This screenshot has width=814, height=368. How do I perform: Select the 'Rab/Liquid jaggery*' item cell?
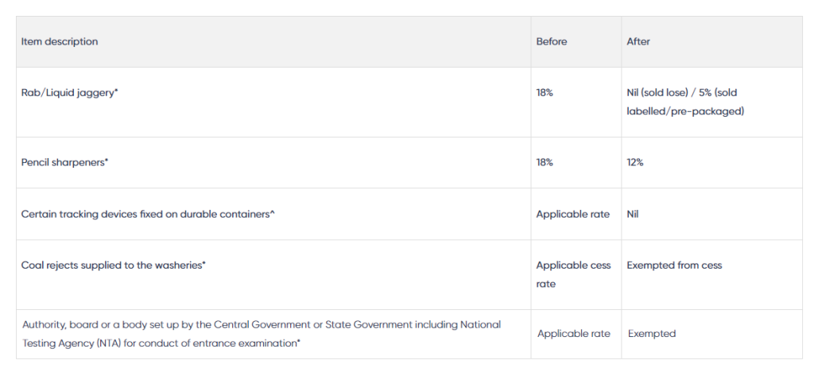69,93
